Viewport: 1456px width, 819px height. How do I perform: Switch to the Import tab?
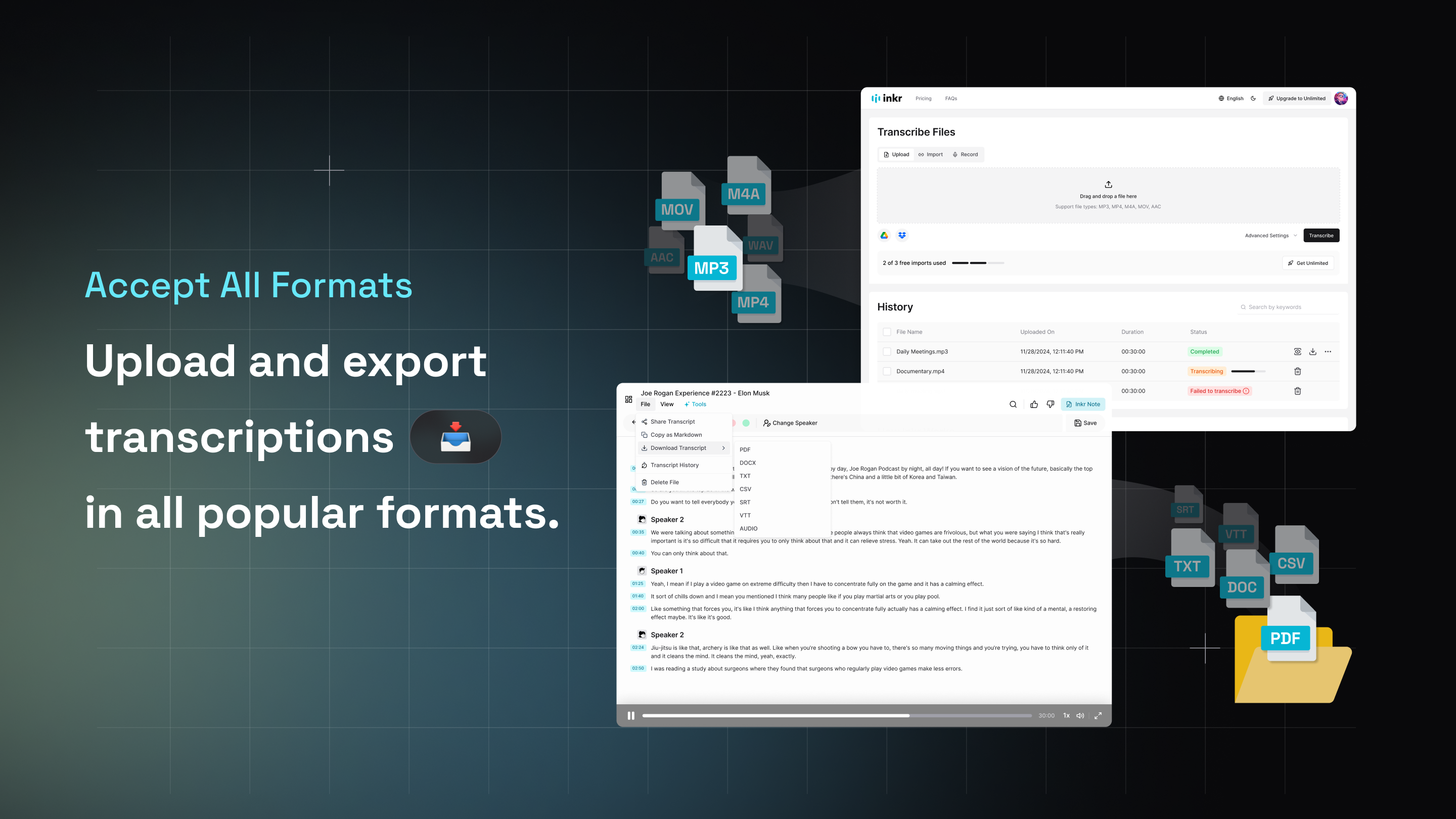pos(930,154)
